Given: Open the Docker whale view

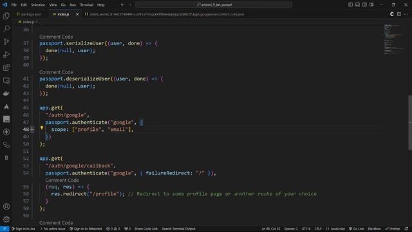Looking at the screenshot, I should [x=6, y=93].
